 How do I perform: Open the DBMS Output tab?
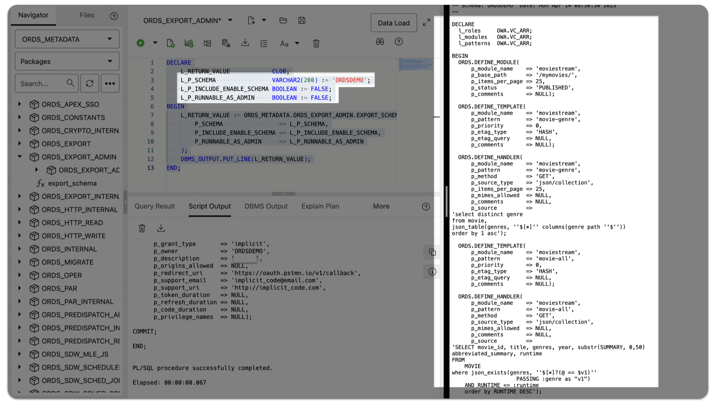(266, 206)
